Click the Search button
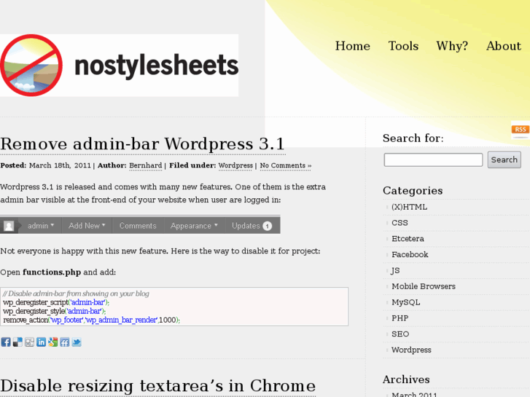The width and height of the screenshot is (530, 397). tap(504, 160)
